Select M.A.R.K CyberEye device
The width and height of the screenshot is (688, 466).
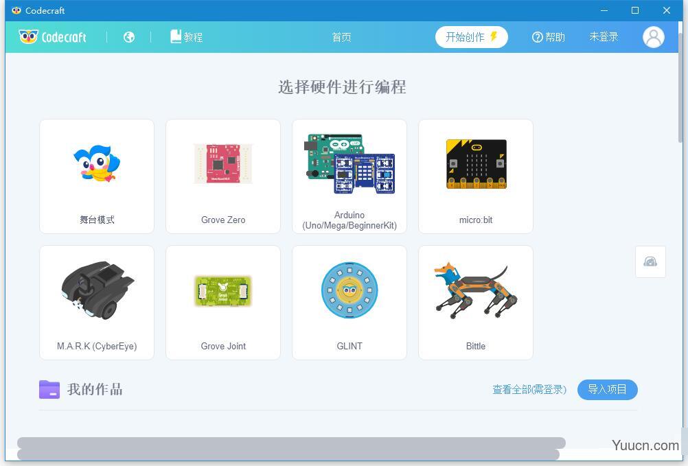[96, 302]
